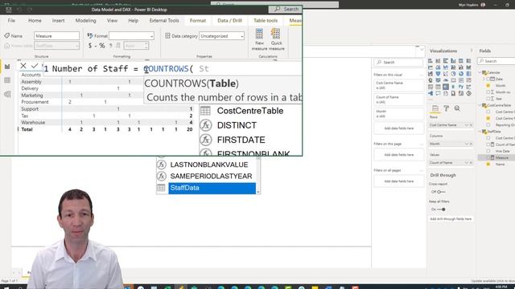515x289 pixels.
Task: Cancel the formula with the X icon
Action: pos(23,66)
